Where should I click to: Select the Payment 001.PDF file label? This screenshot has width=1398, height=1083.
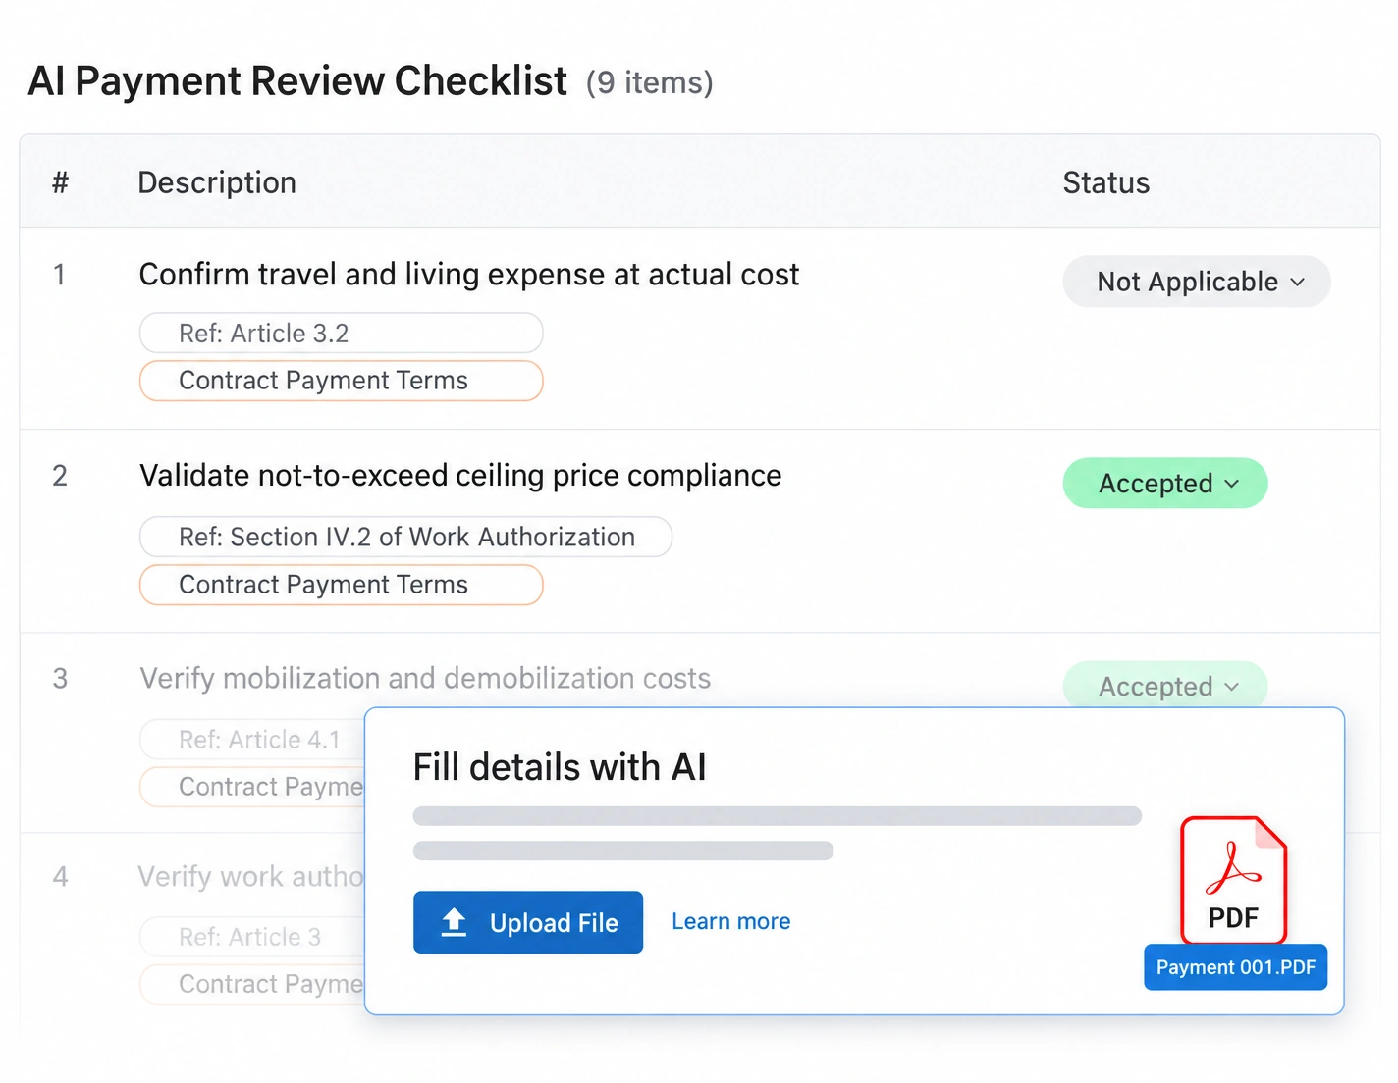point(1236,967)
